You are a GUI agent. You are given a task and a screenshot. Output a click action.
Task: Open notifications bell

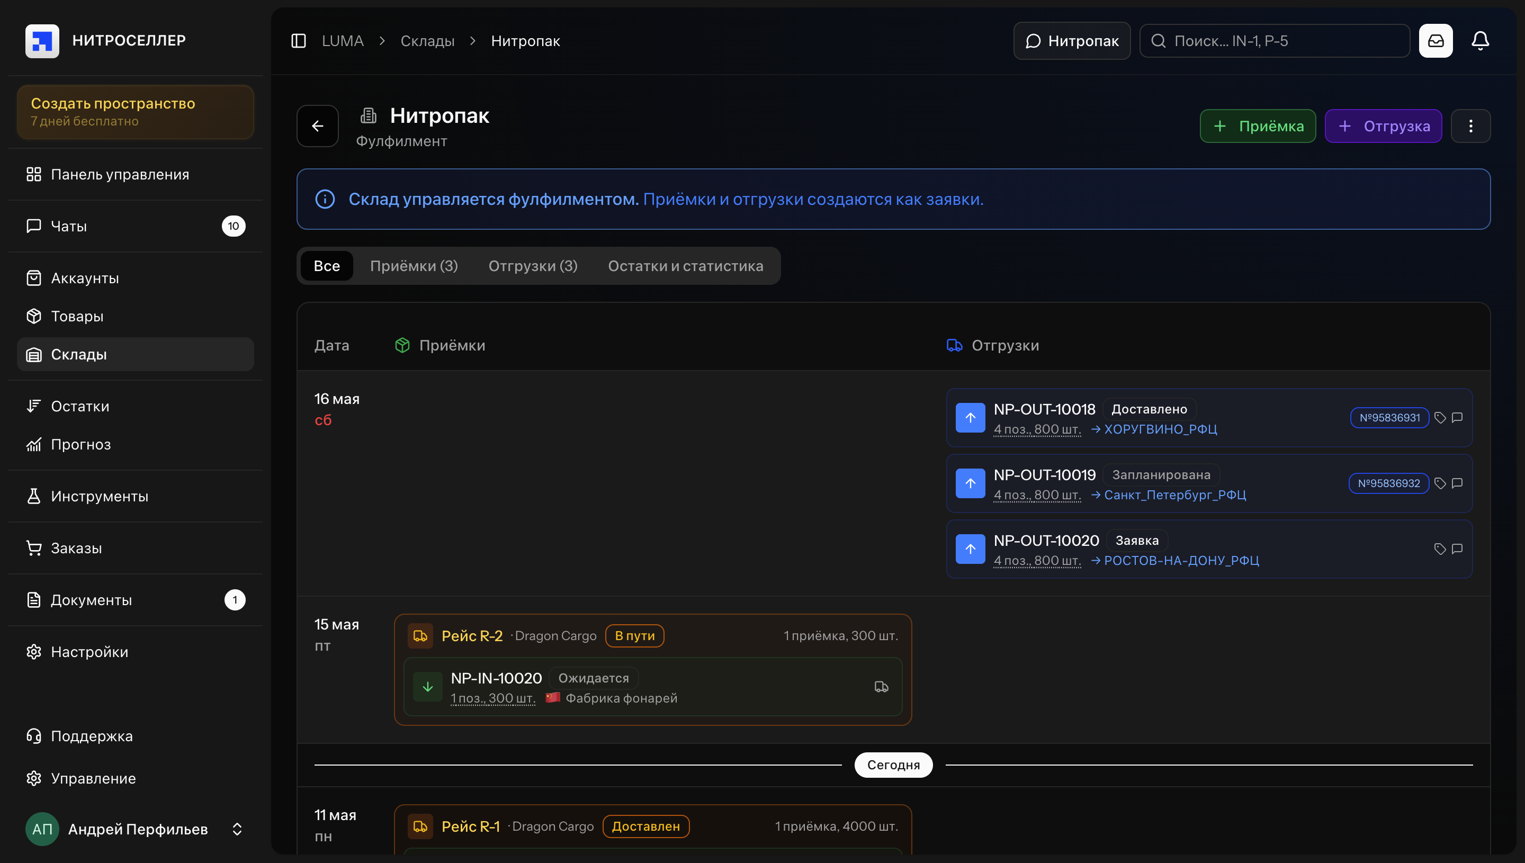pos(1480,41)
